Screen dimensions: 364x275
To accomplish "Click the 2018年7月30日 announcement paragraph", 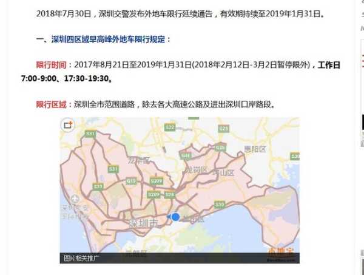I will pyautogui.click(x=180, y=13).
